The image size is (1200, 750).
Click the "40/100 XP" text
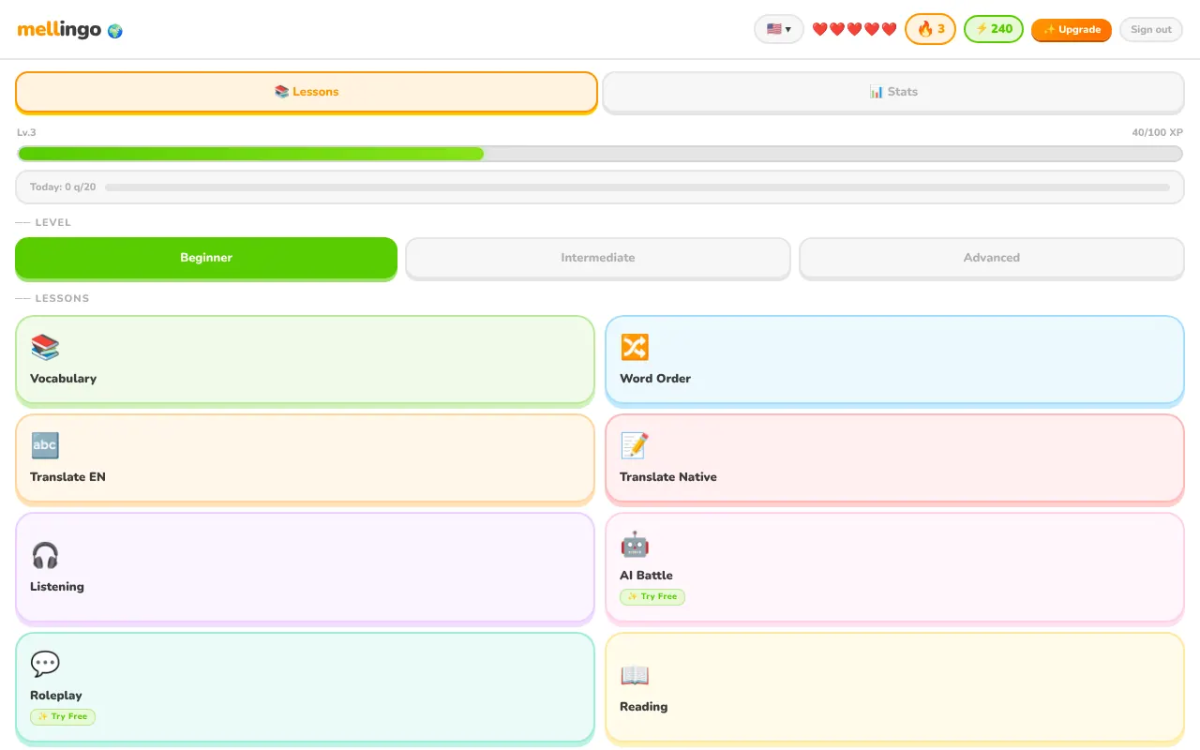[x=1158, y=133]
